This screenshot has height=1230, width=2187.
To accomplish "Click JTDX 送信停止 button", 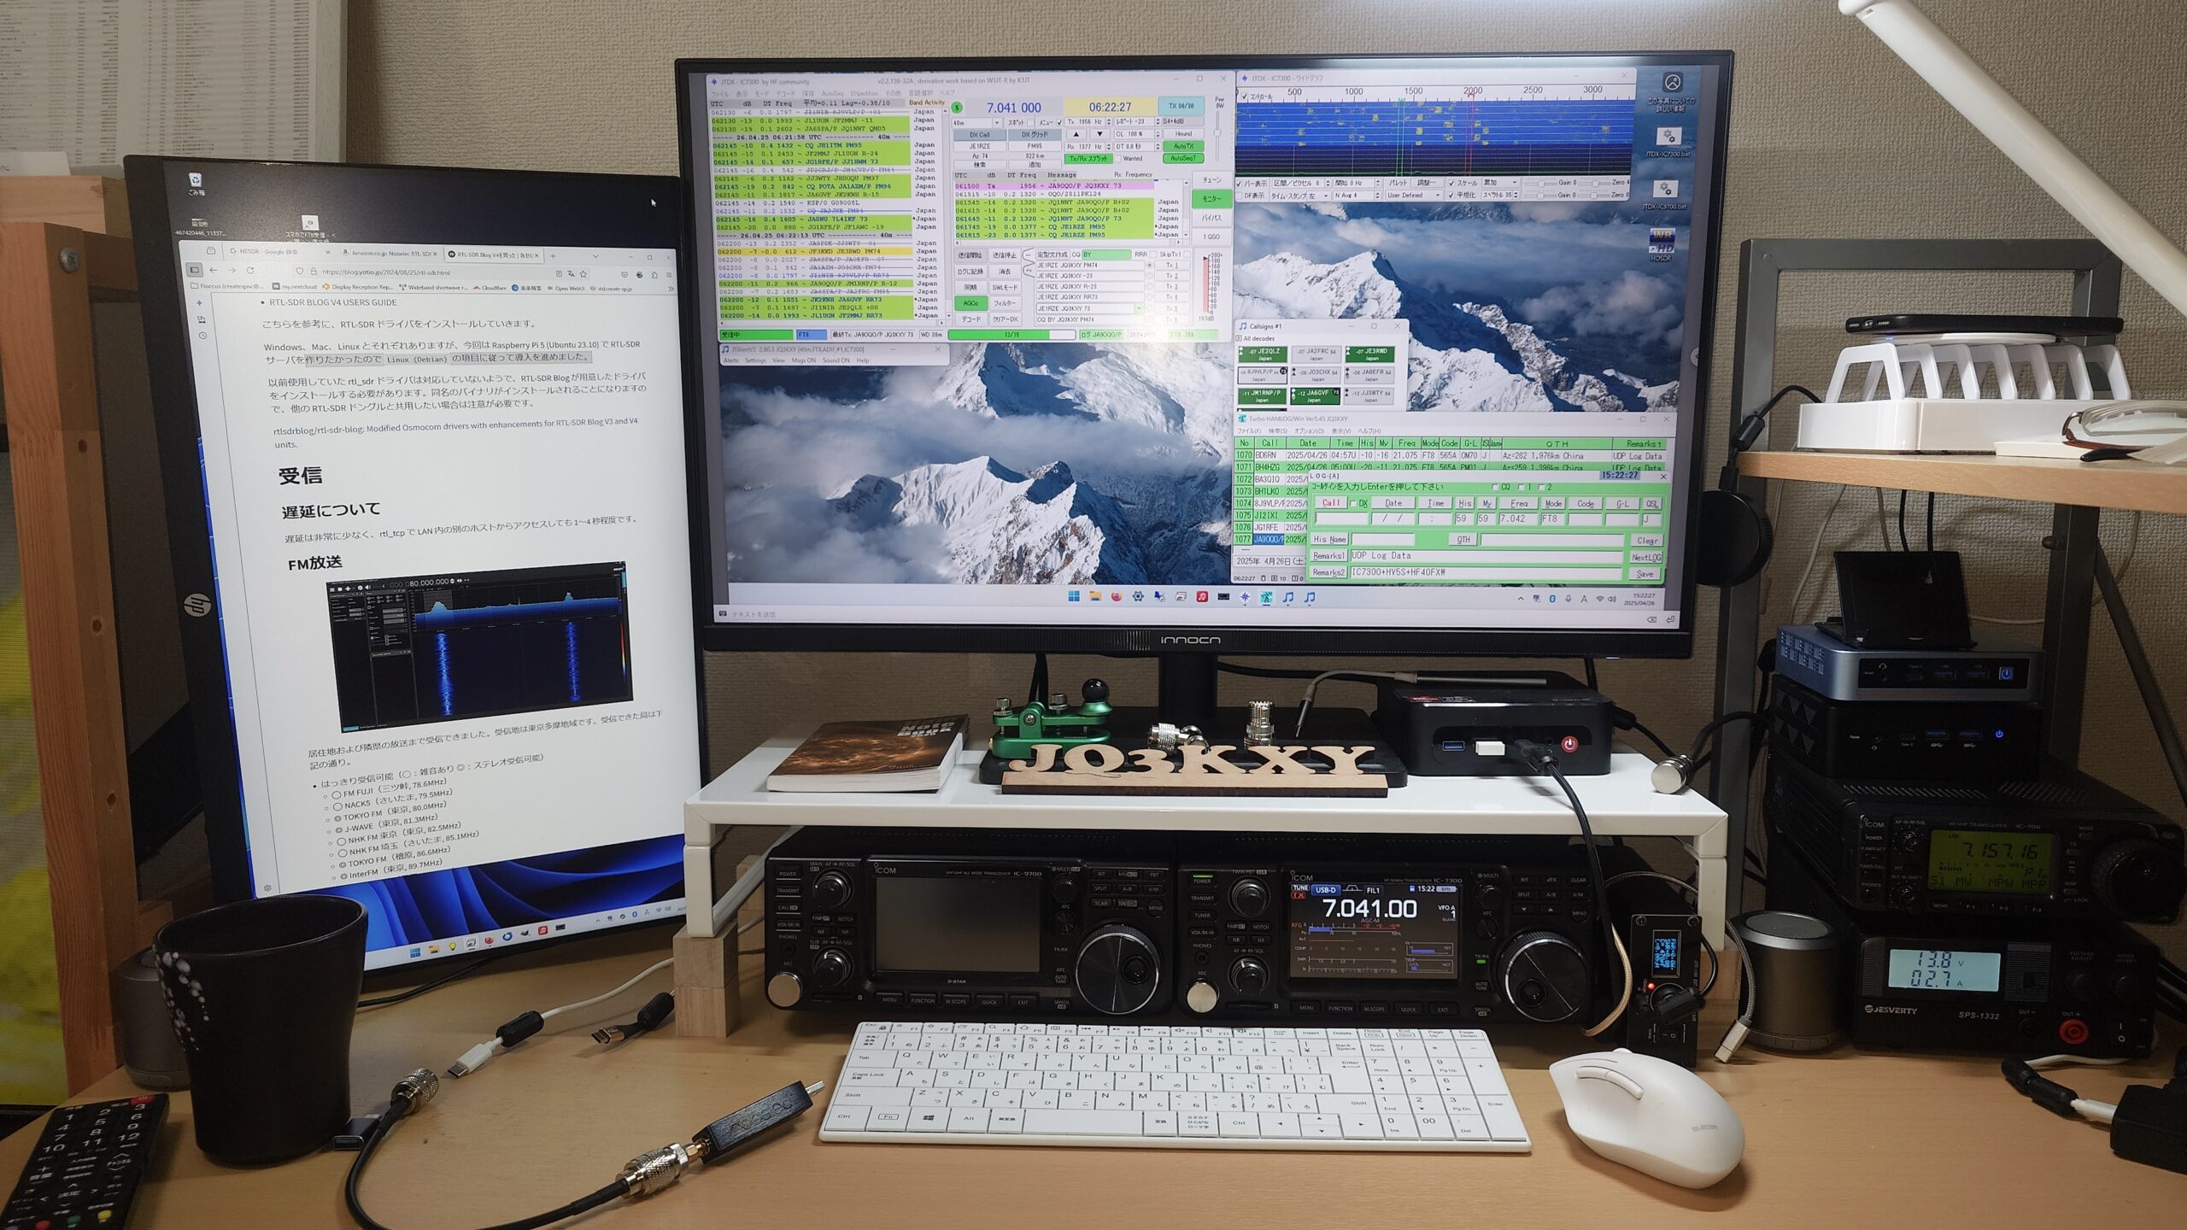I will (1005, 255).
